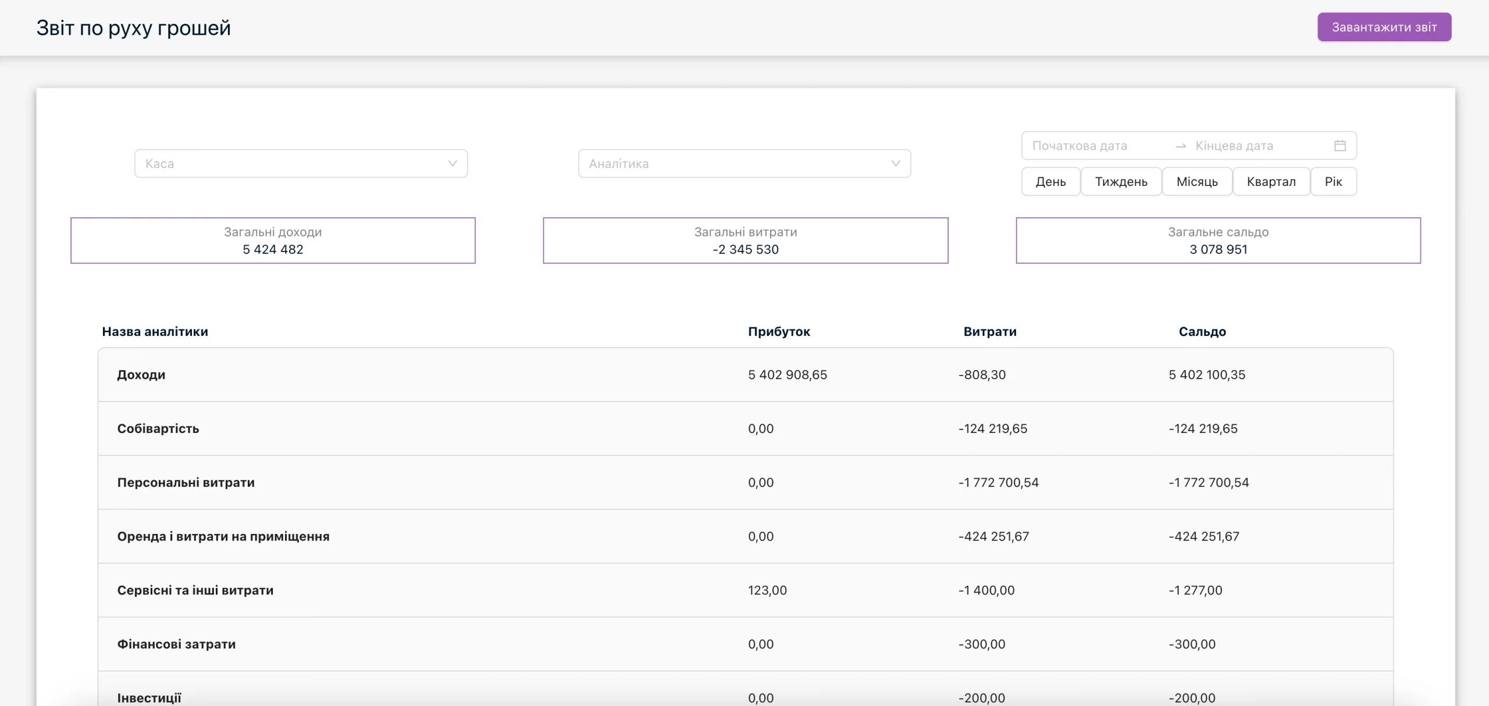Expand the Аналітика dropdown arrow
Image resolution: width=1489 pixels, height=706 pixels.
[x=896, y=164]
